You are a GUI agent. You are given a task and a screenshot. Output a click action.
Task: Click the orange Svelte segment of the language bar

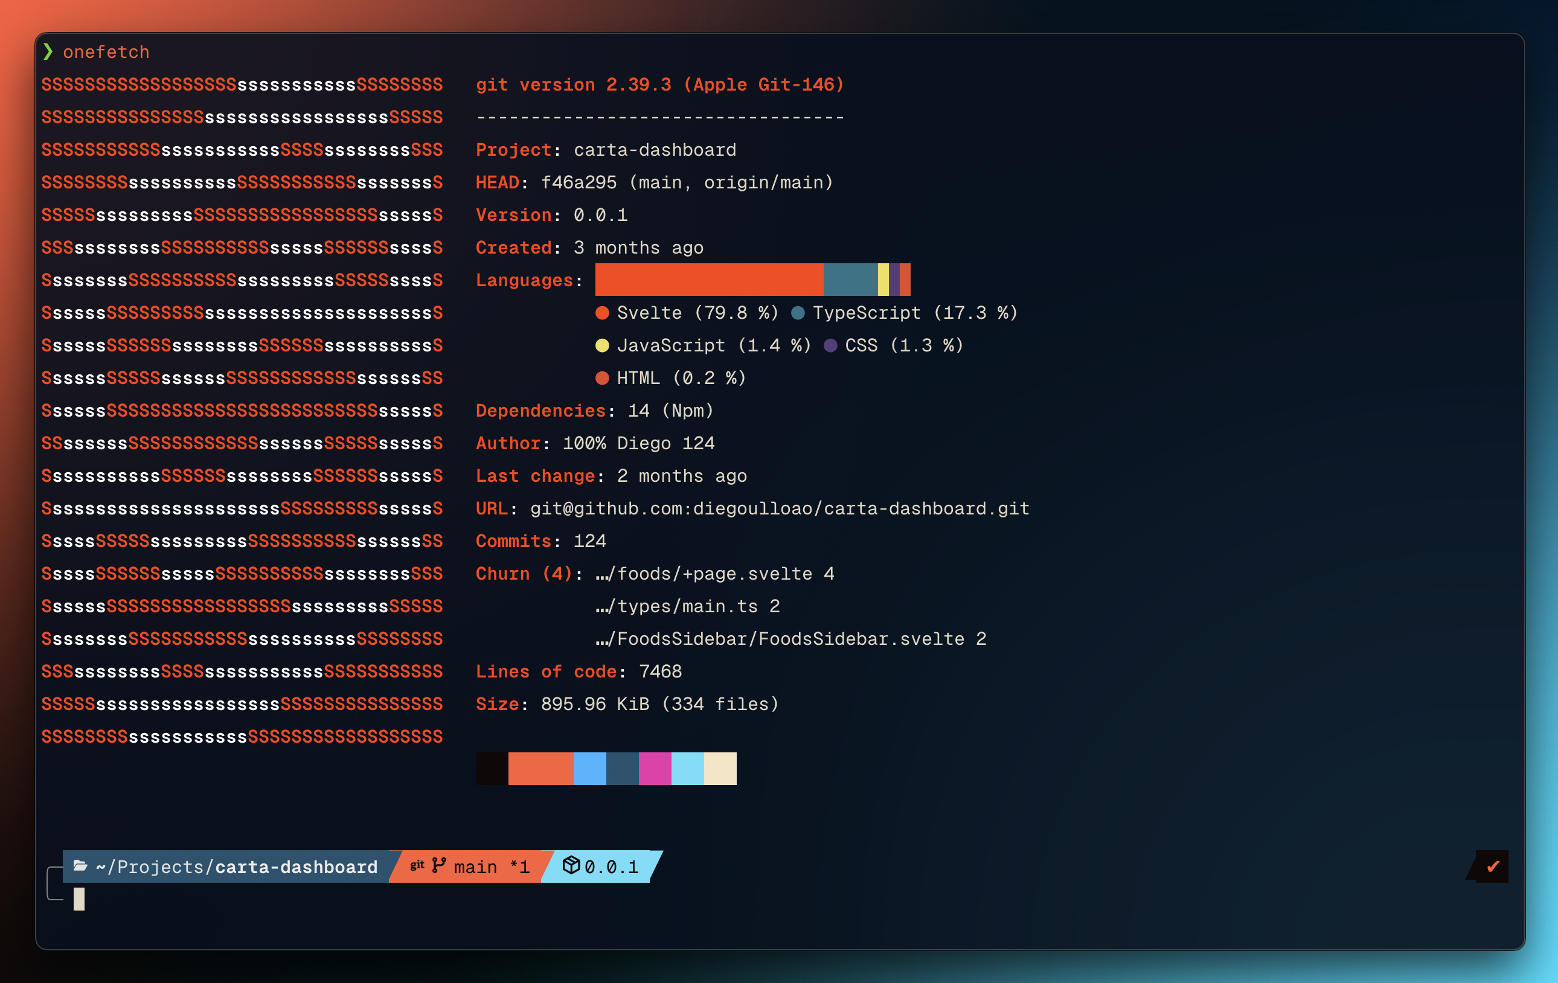click(709, 280)
